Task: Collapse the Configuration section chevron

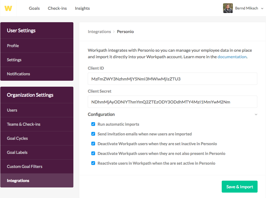Action: point(256,115)
